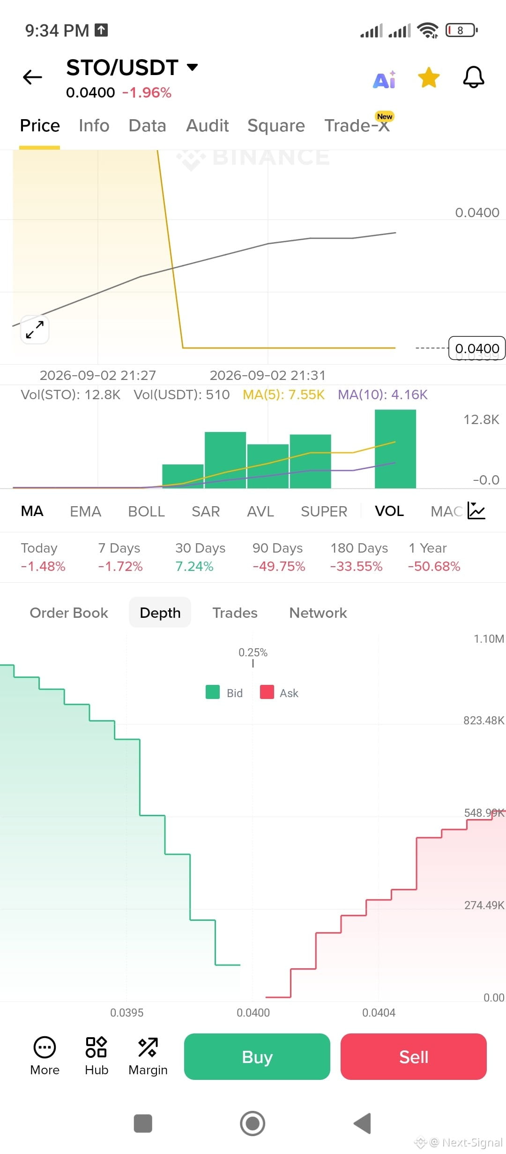The image size is (506, 1154).
Task: Open the Hub icon
Action: click(x=97, y=1047)
